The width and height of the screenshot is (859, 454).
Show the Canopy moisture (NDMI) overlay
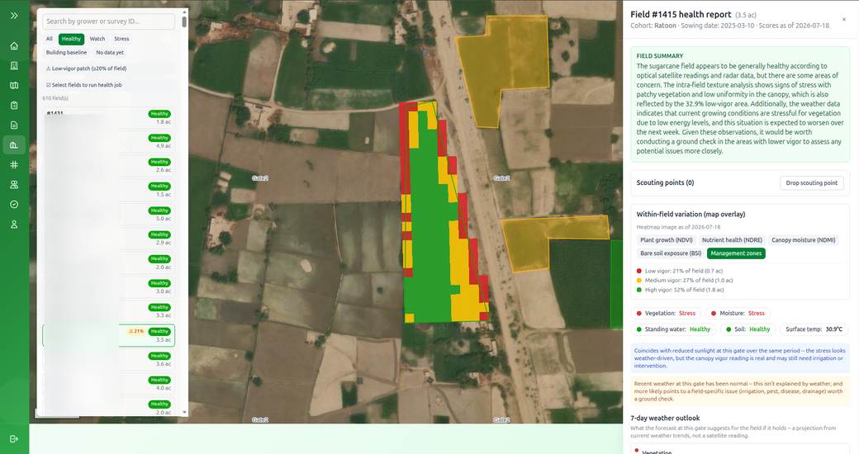coord(803,240)
